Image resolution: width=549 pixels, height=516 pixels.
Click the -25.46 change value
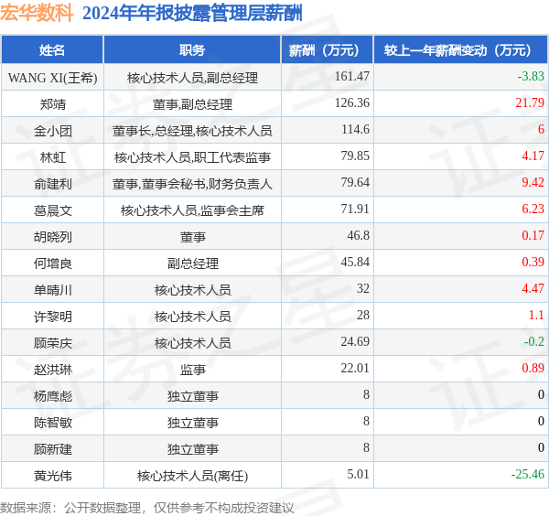click(528, 474)
